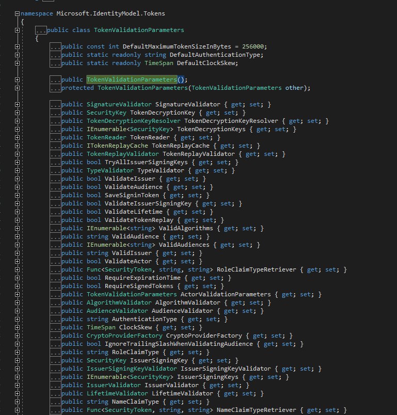Click the IssuerSigningKeys property name
Viewport: 397px width, 415px height.
pyautogui.click(x=208, y=377)
